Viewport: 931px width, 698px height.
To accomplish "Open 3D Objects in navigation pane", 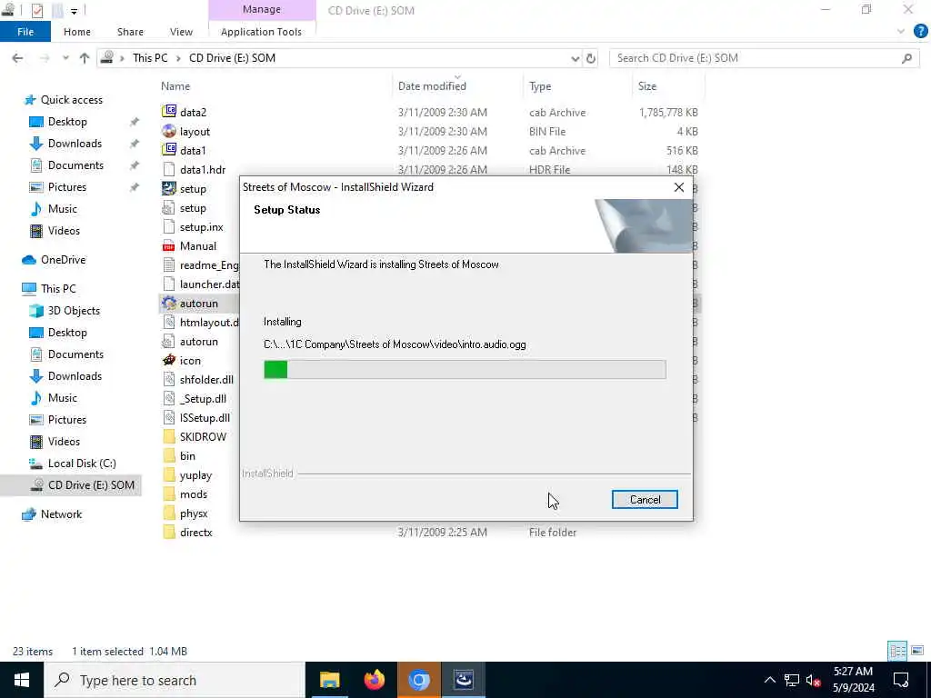I will (x=74, y=311).
